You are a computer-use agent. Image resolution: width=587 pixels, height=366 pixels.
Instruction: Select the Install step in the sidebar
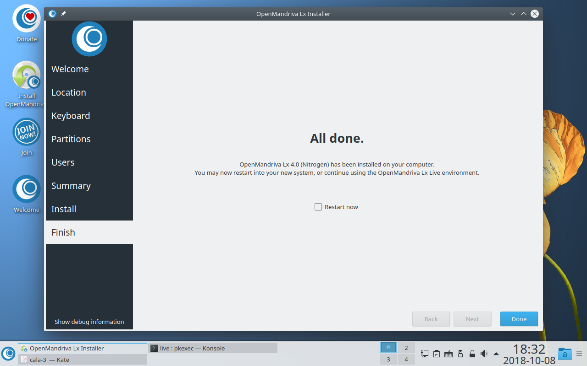pyautogui.click(x=89, y=209)
